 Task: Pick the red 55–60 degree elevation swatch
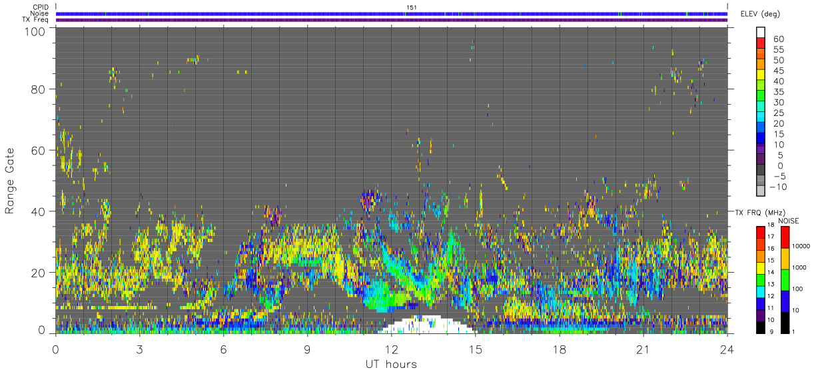(761, 42)
